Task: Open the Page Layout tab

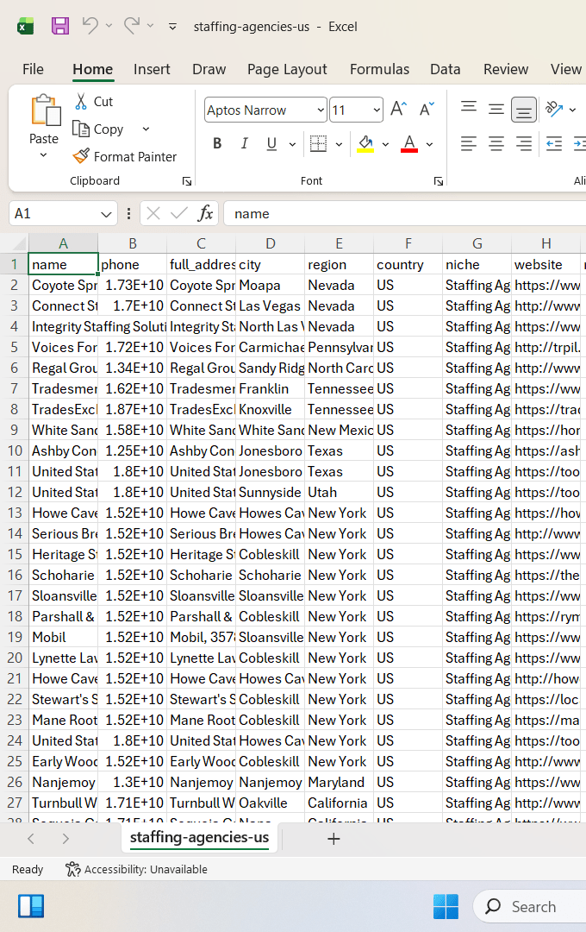Action: click(x=287, y=69)
